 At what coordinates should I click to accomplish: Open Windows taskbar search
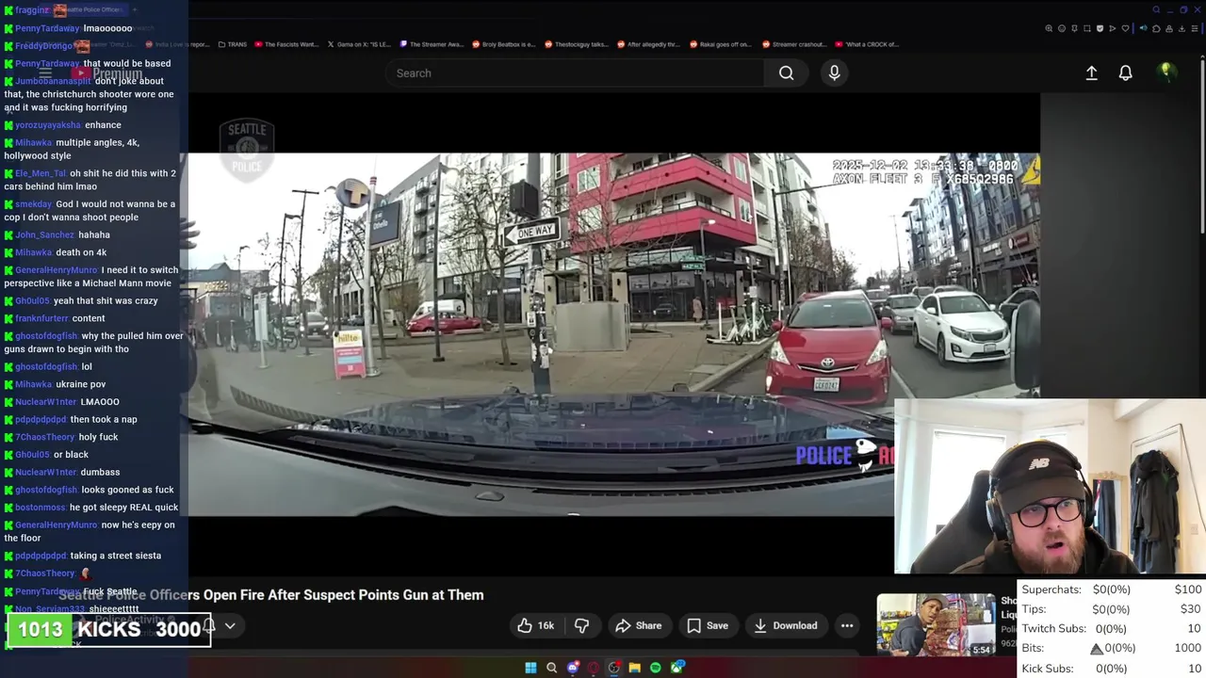(x=551, y=668)
